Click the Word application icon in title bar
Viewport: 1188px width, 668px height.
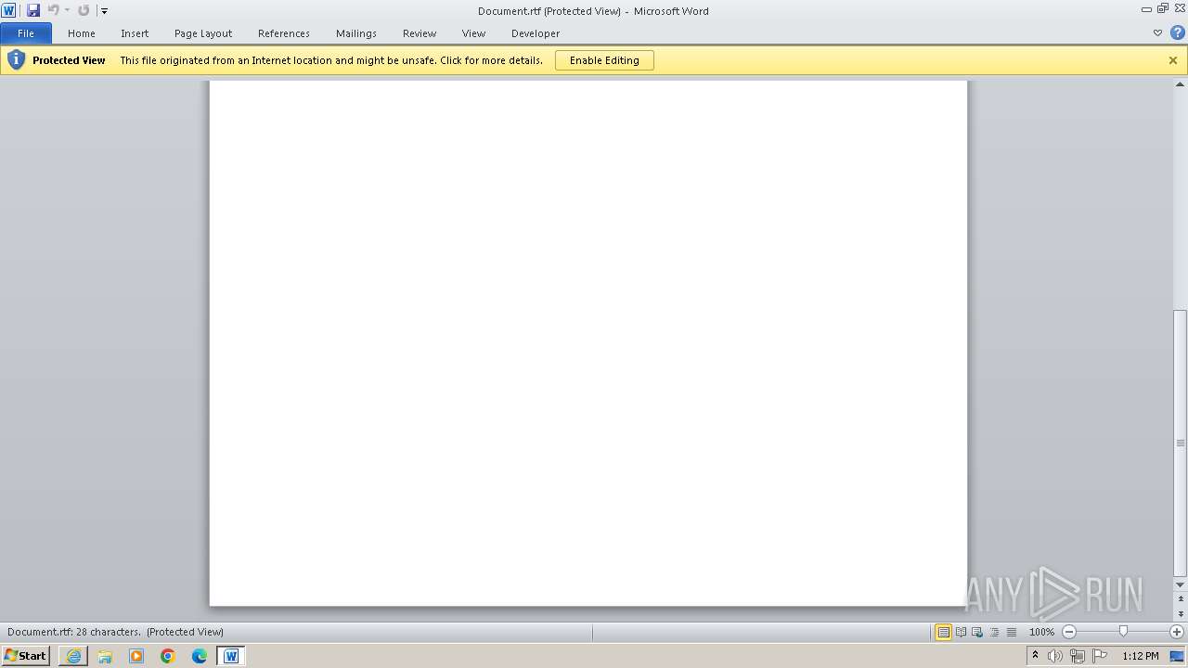[x=8, y=10]
